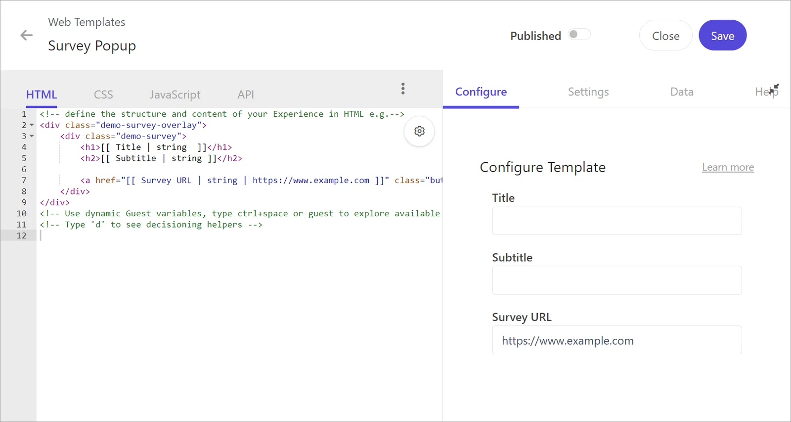Collapse the code fold arrow on line 3
The width and height of the screenshot is (791, 422).
[32, 136]
